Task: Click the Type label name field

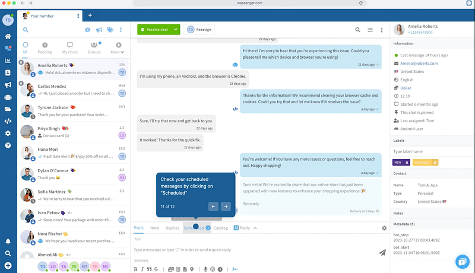Action: coord(432,152)
